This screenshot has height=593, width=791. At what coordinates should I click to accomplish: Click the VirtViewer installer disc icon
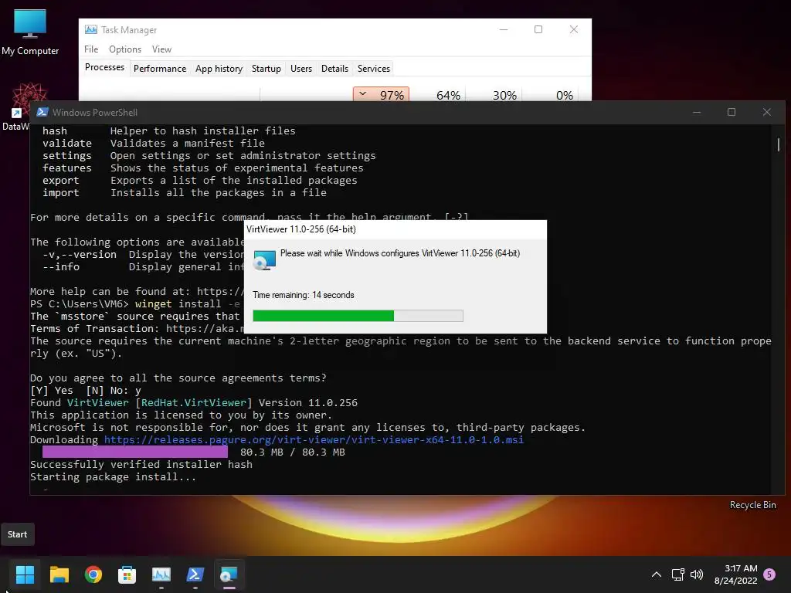pos(264,259)
